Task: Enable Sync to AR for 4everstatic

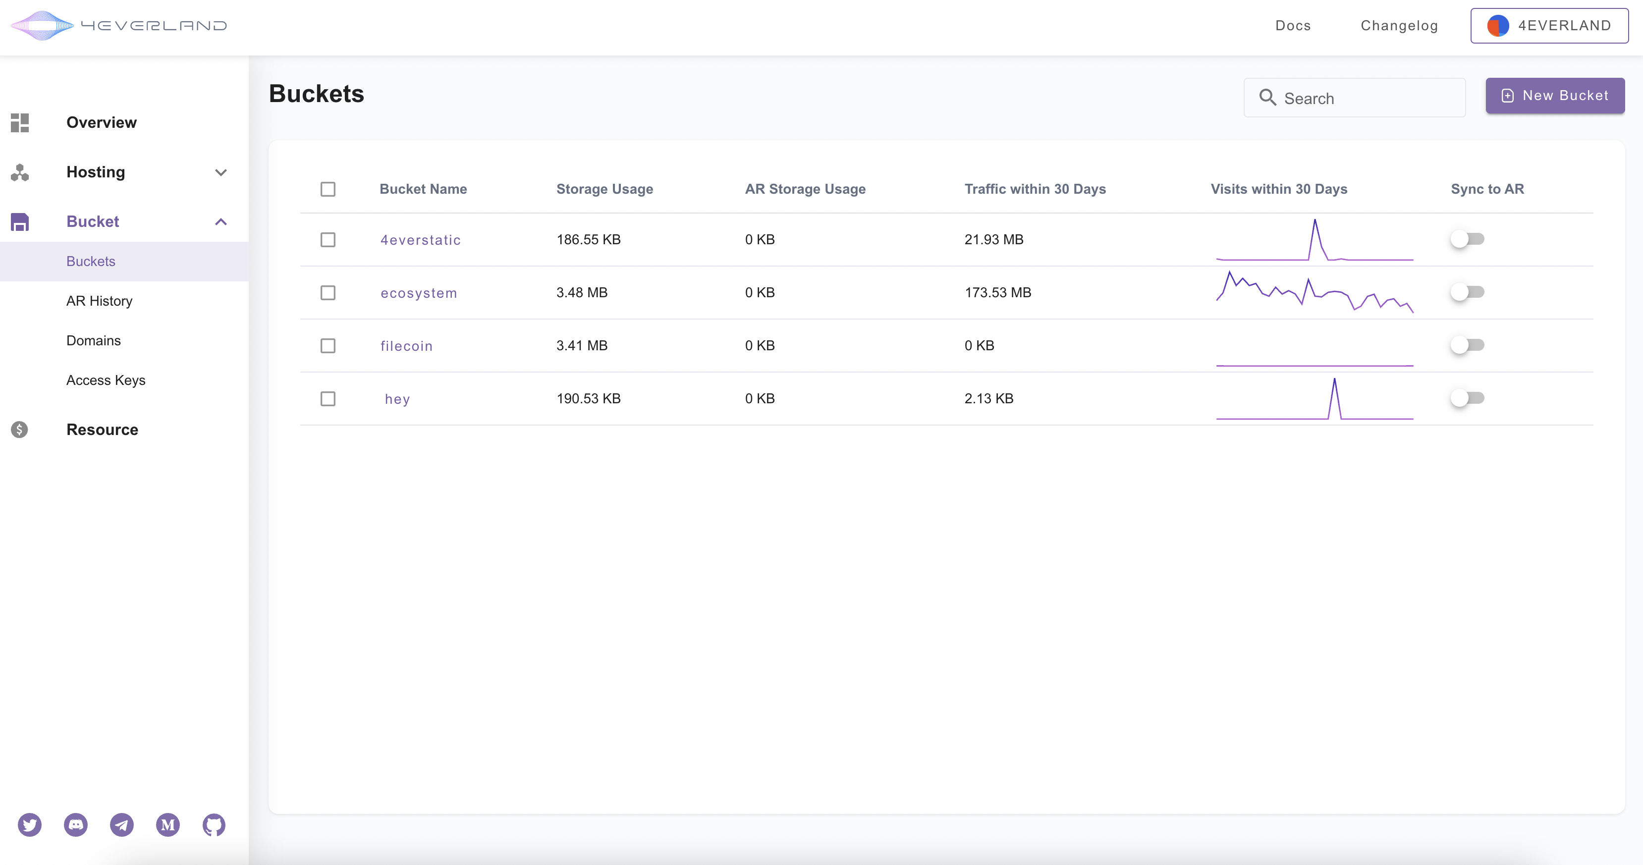Action: 1467,239
